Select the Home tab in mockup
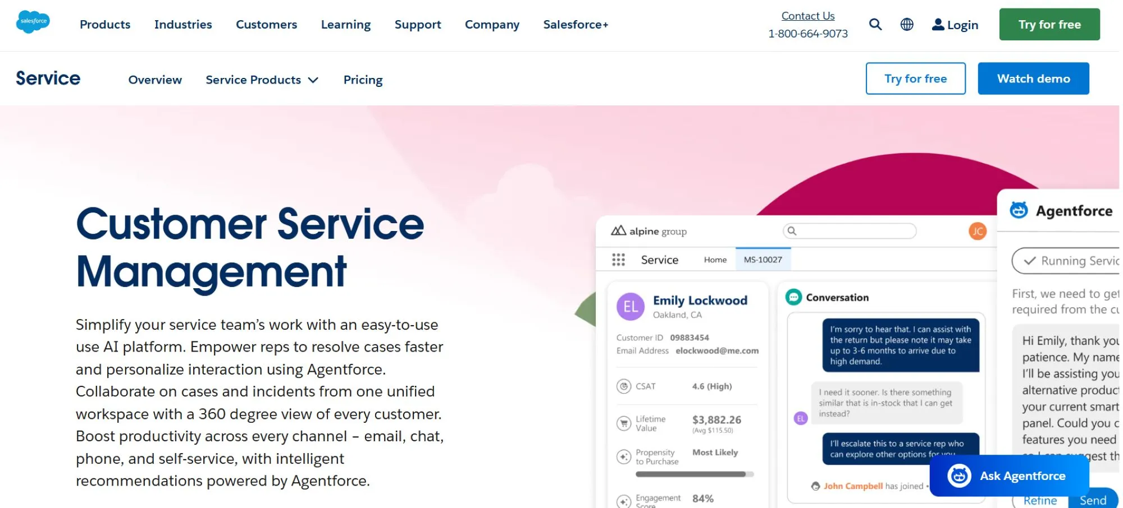 tap(715, 260)
